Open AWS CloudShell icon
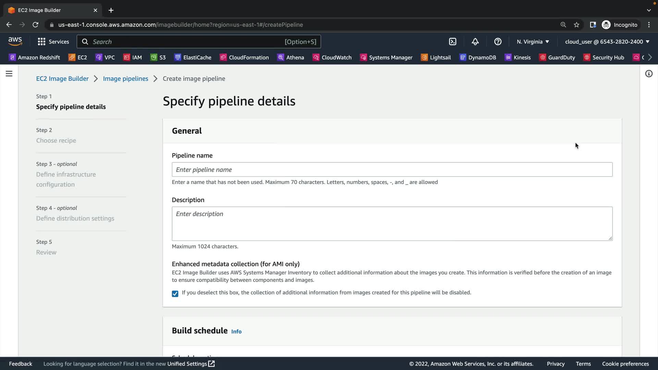The image size is (658, 370). [453, 42]
